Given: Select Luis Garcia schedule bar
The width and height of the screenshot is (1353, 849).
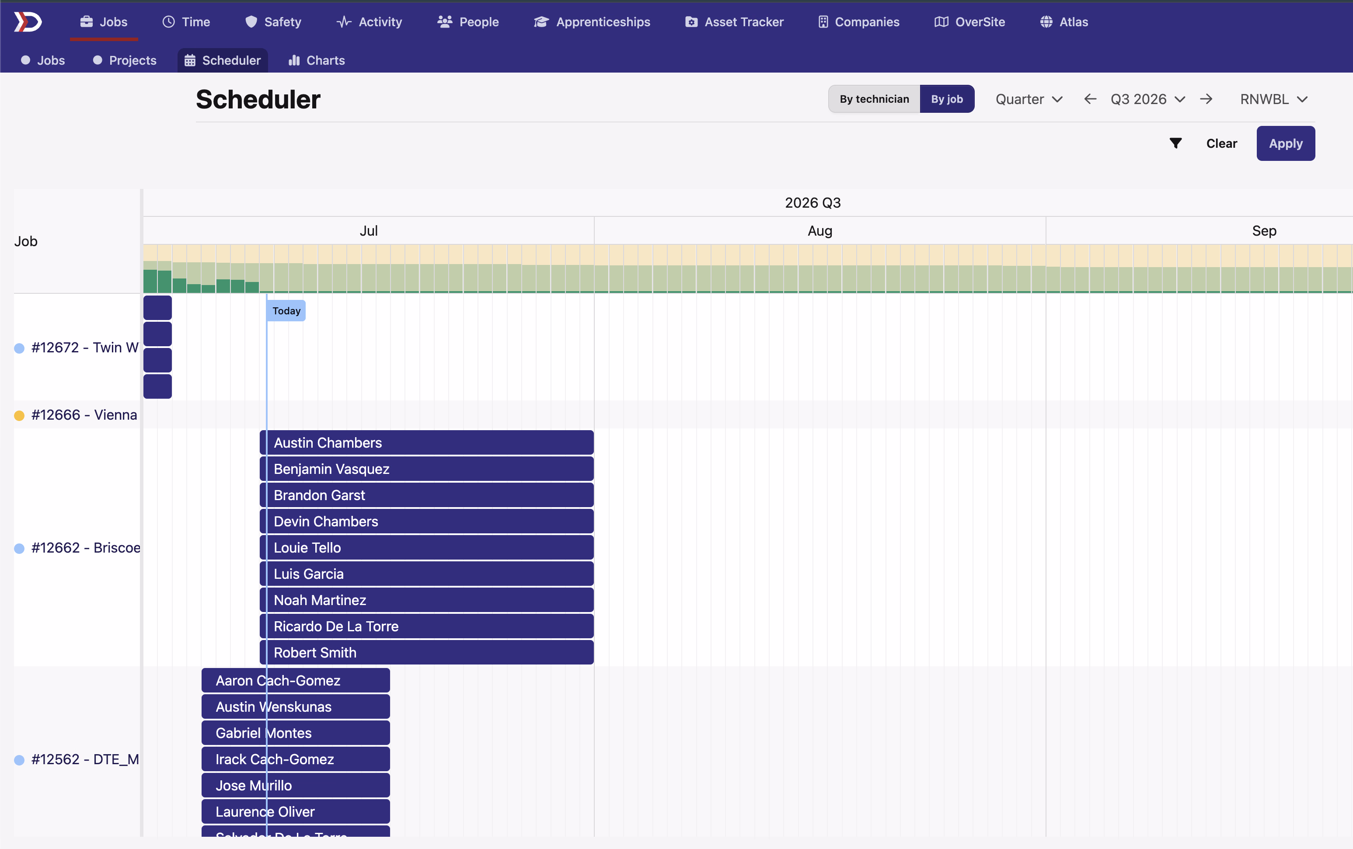Looking at the screenshot, I should click(426, 574).
